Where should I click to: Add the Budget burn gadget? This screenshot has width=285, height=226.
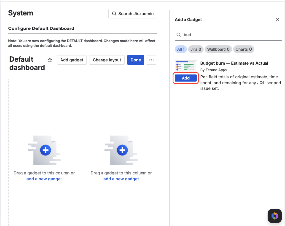pos(185,78)
